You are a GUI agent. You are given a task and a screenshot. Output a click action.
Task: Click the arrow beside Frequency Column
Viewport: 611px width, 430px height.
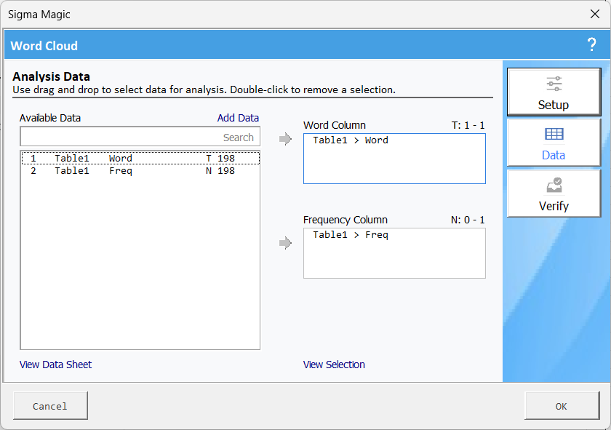click(286, 243)
